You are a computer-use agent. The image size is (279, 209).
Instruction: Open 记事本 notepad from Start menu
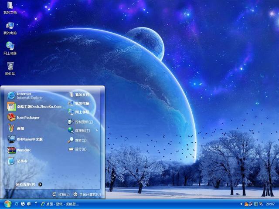point(17,161)
